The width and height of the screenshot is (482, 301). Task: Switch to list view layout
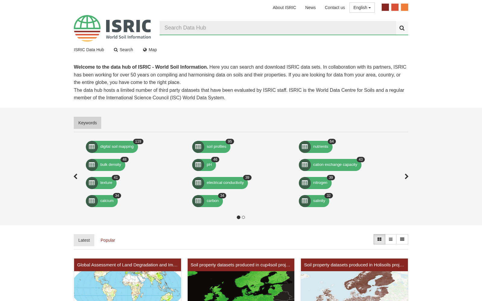click(x=391, y=239)
